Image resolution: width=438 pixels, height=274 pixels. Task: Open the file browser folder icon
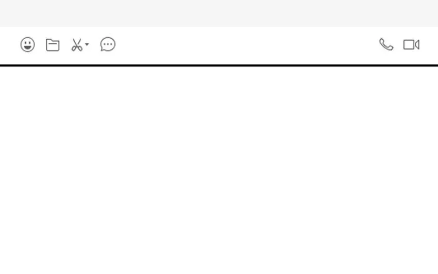coord(53,45)
